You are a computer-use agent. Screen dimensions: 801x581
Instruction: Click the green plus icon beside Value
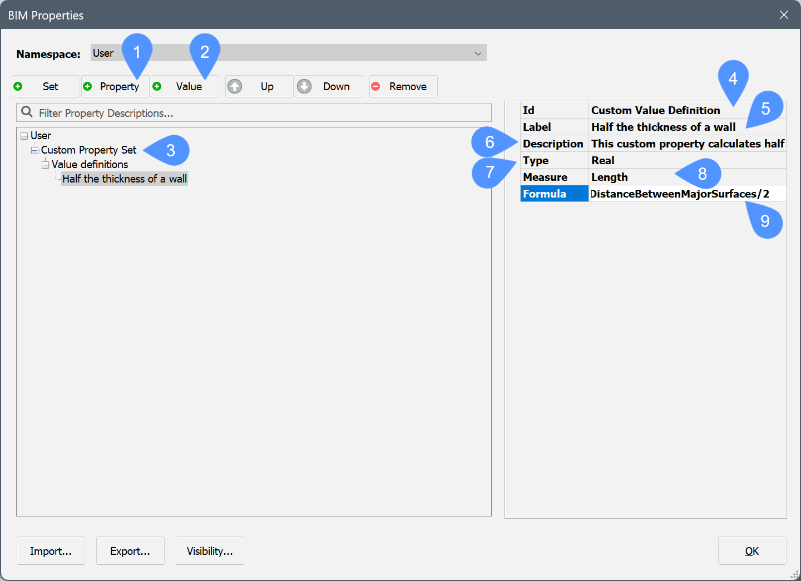tap(157, 86)
